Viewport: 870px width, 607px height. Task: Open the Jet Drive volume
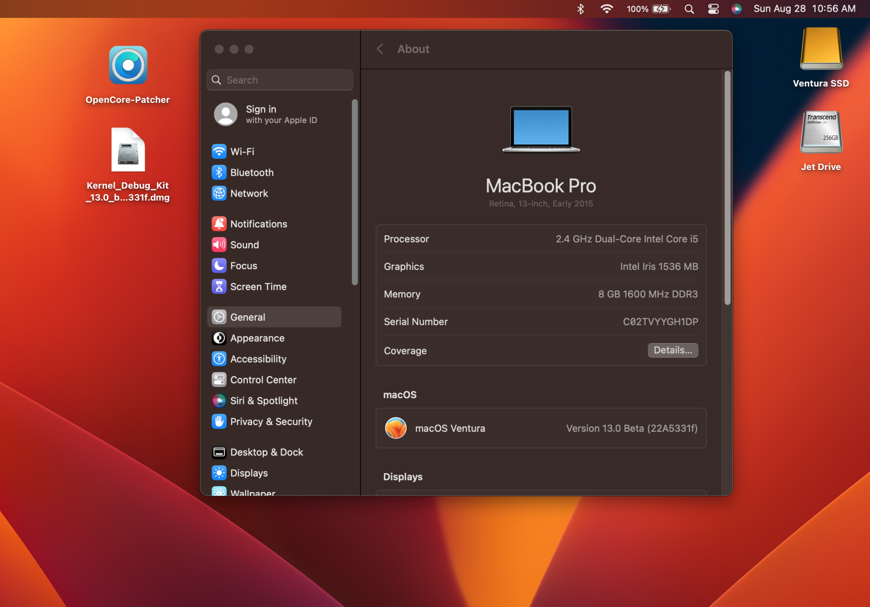[821, 133]
